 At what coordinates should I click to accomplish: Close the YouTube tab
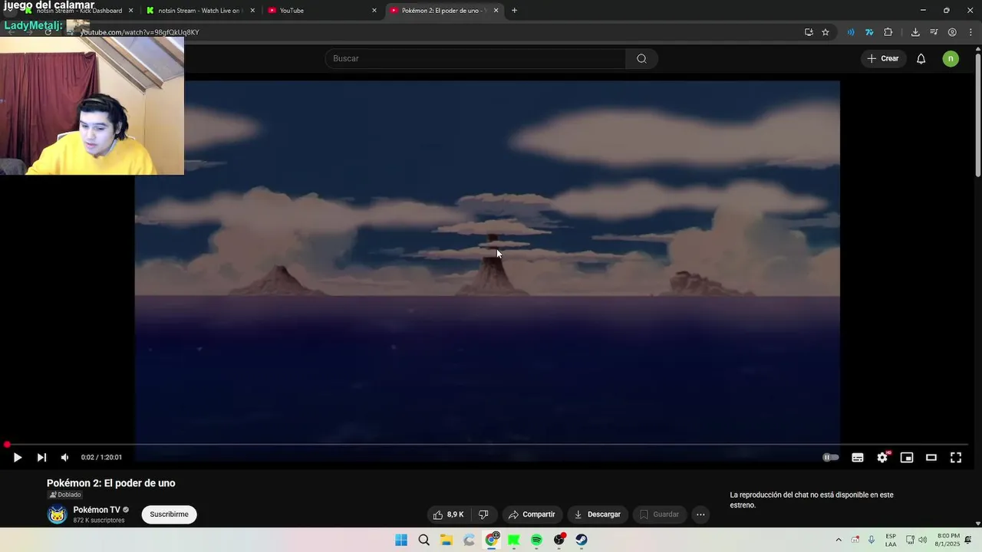tap(374, 11)
